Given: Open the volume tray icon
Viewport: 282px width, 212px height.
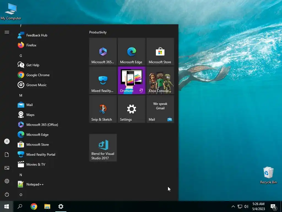Looking at the screenshot, I should 246,206.
